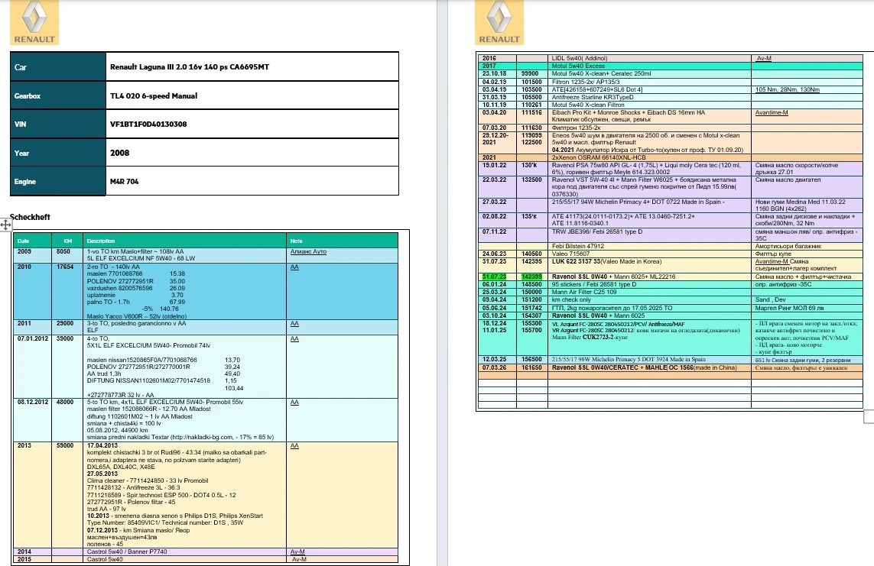Click the Scheckheft heading text

click(29, 217)
